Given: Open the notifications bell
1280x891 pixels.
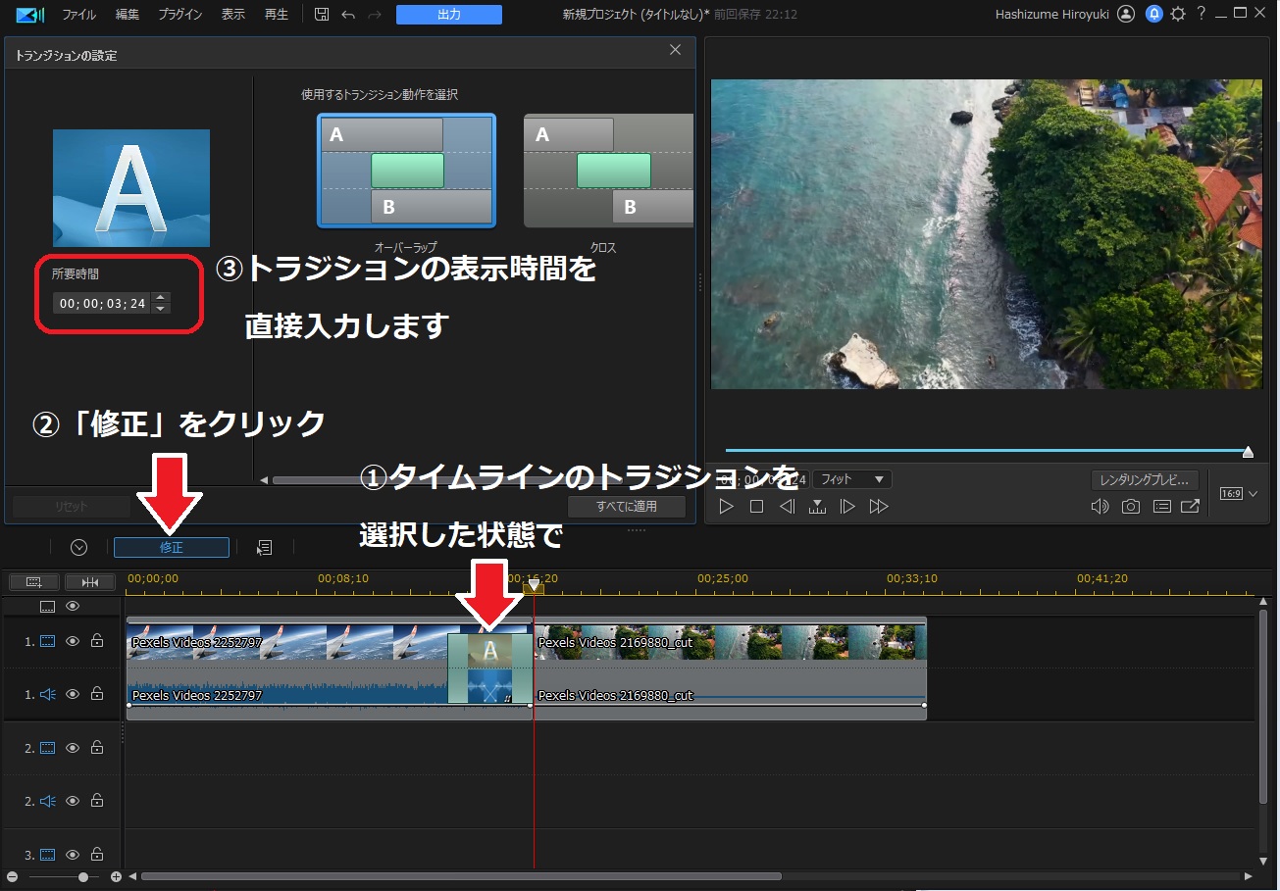Looking at the screenshot, I should [x=1154, y=15].
